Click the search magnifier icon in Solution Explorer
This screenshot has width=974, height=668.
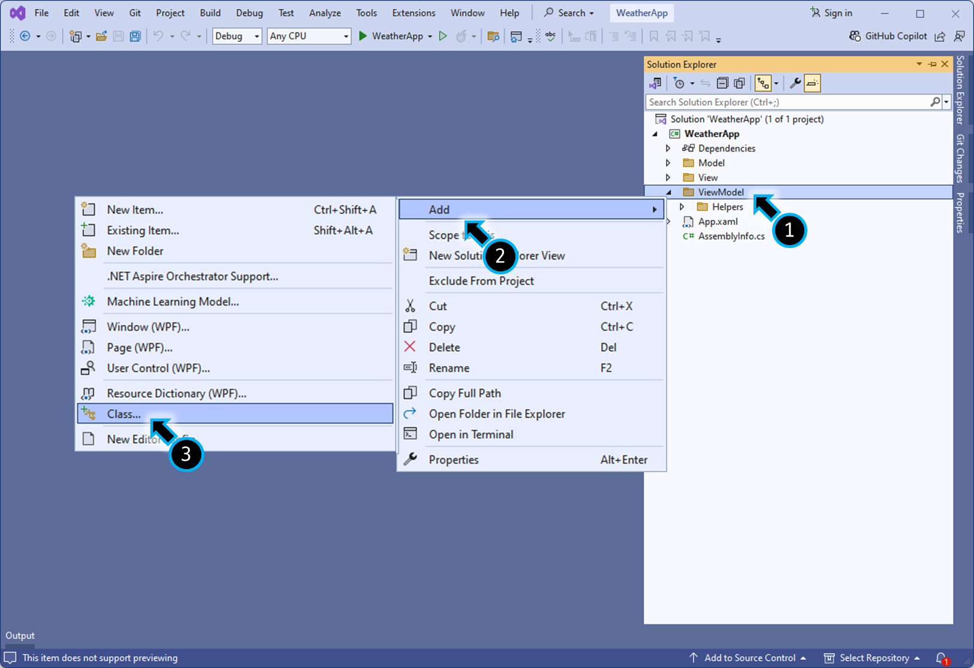point(935,102)
